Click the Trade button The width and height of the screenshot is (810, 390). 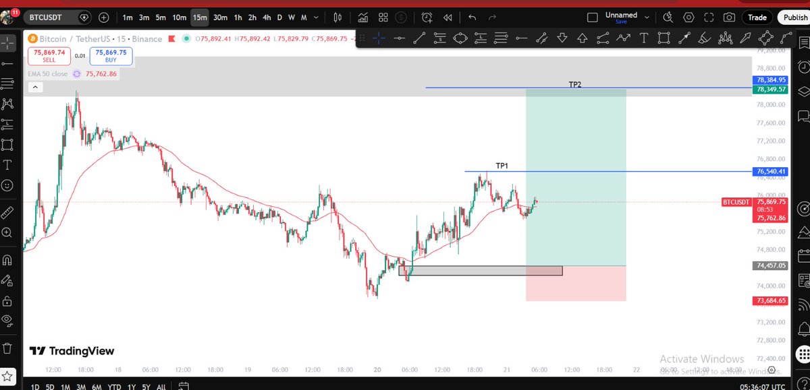pos(757,18)
